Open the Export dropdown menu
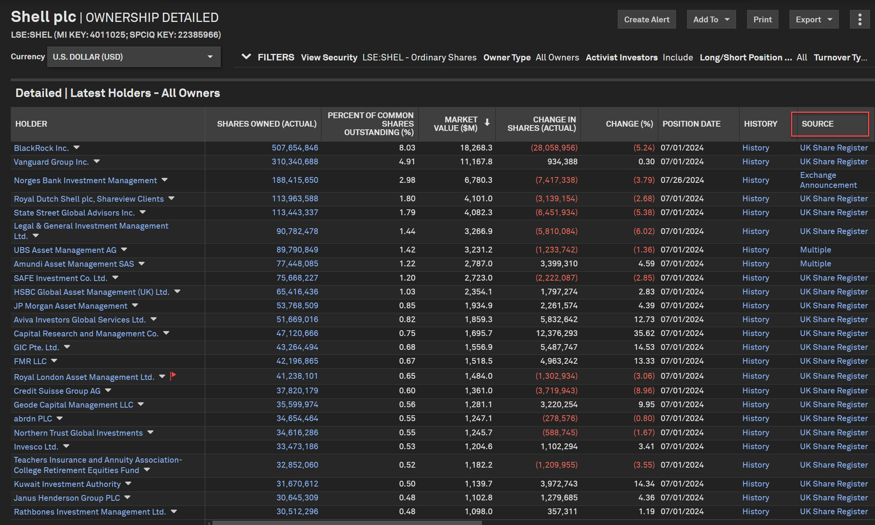Image resolution: width=875 pixels, height=525 pixels. coord(813,19)
